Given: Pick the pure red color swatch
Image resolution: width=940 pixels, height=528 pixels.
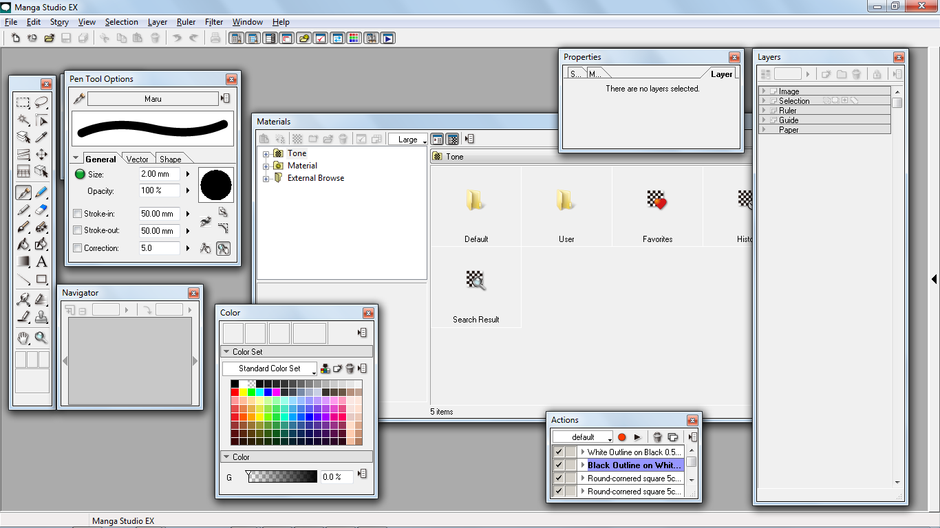Looking at the screenshot, I should point(235,392).
